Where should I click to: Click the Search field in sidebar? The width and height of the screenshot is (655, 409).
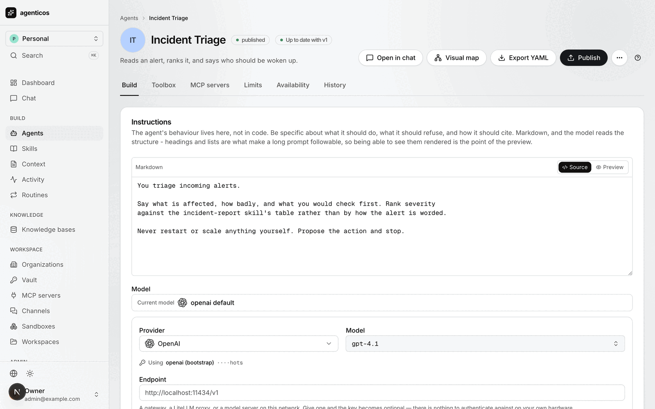click(54, 55)
